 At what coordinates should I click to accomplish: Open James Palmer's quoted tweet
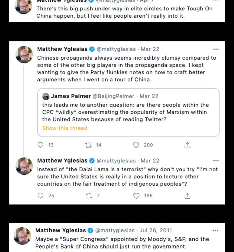pyautogui.click(x=128, y=112)
